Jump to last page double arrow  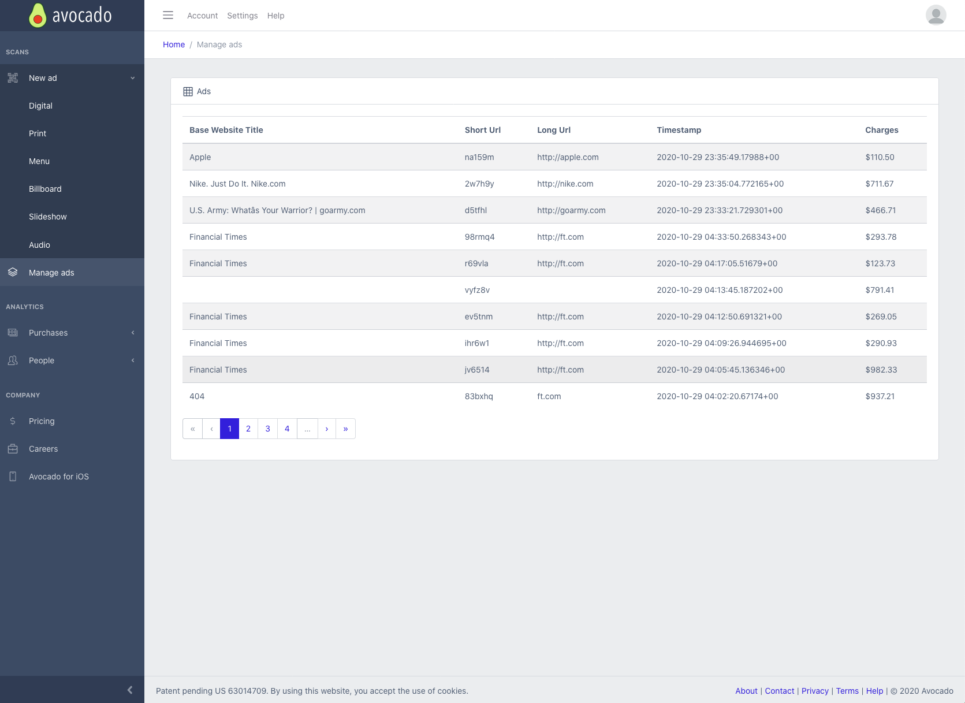point(345,429)
